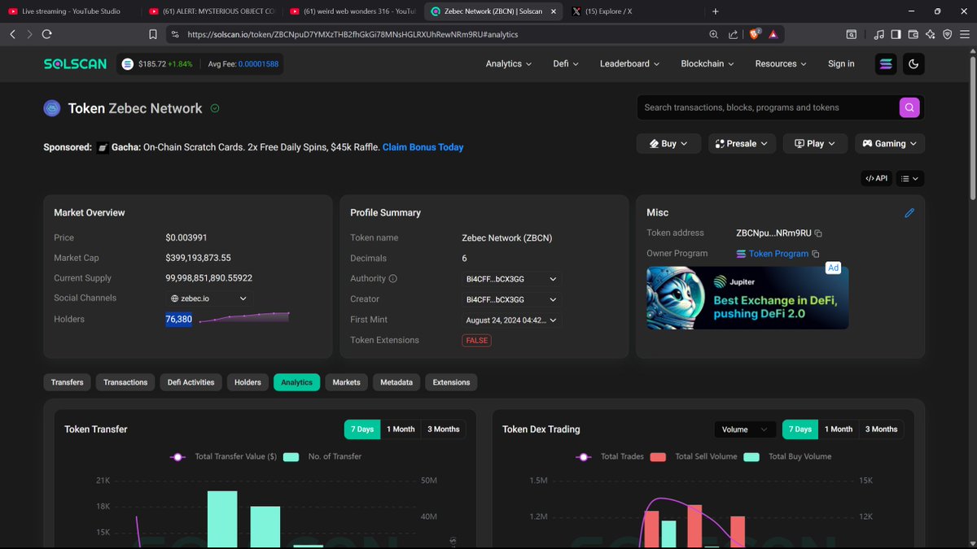Select 3 Months for Token Dex Trading chart

pyautogui.click(x=882, y=429)
